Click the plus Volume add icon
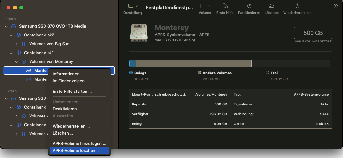 pos(201,6)
